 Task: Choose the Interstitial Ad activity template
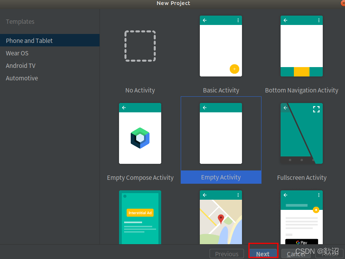click(x=140, y=217)
